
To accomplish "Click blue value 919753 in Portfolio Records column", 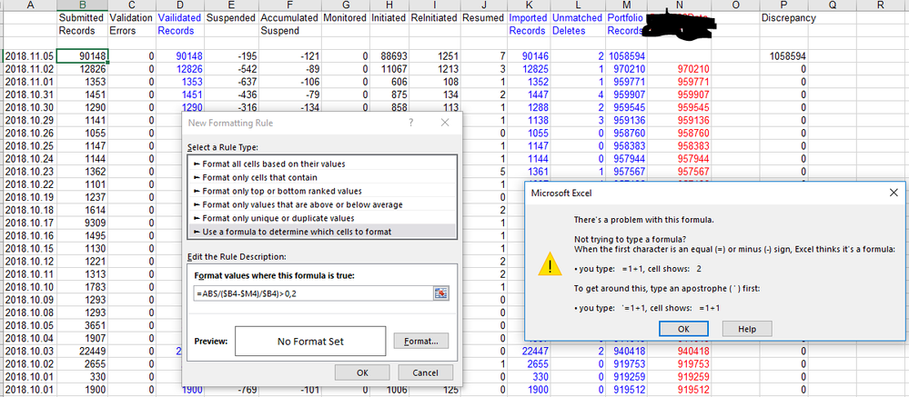I will 627,362.
